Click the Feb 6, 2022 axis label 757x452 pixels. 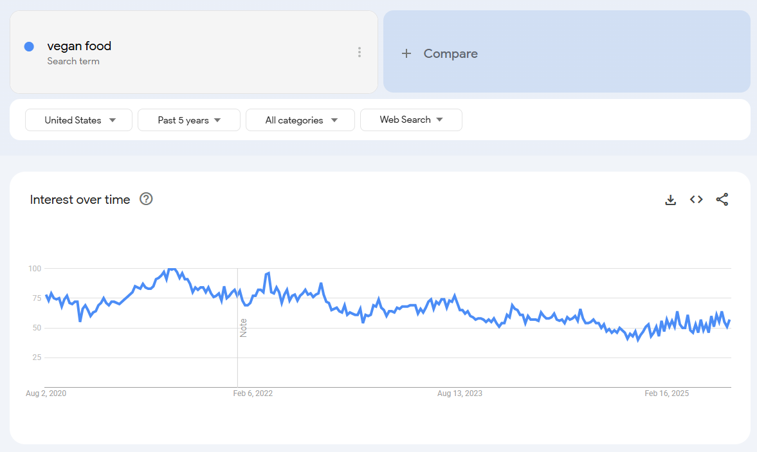coord(253,393)
